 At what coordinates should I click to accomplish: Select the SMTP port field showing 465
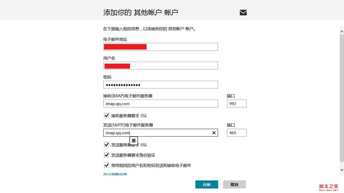point(236,133)
